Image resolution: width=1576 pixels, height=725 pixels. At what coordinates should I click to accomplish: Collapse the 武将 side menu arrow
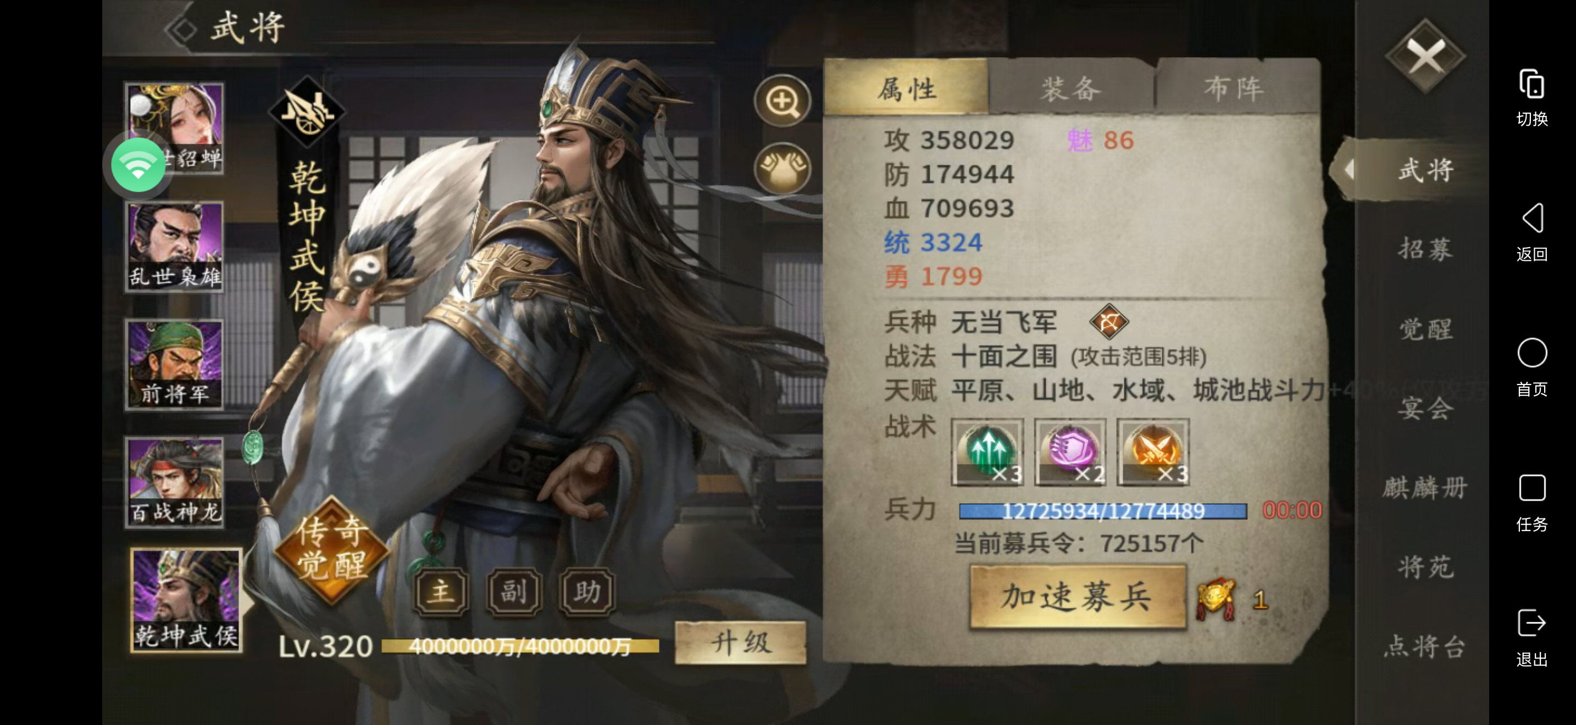tap(1349, 169)
